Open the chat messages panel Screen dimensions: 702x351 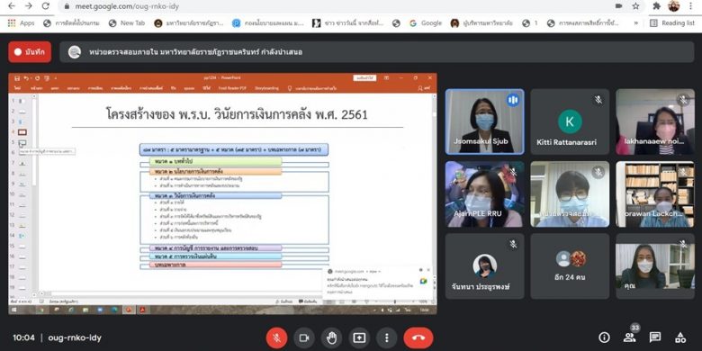655,337
